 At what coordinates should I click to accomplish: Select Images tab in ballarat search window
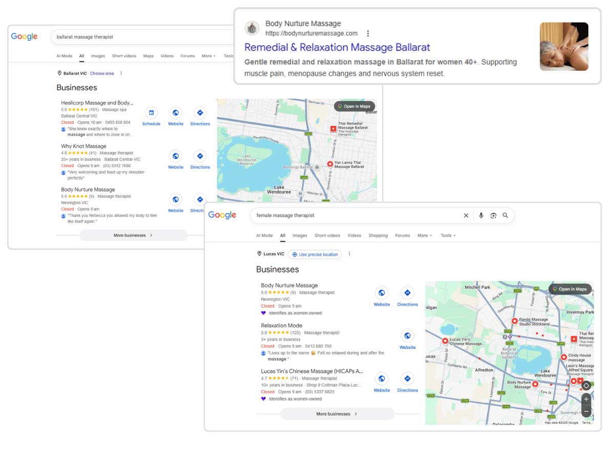pyautogui.click(x=98, y=56)
